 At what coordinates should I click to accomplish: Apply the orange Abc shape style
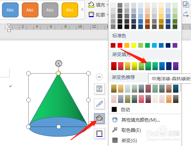(30, 10)
